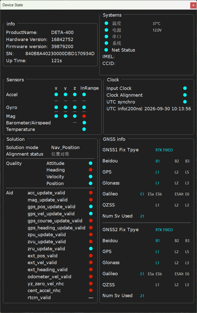Click the CCID label in Systems
197x313 pixels.
coord(109,63)
